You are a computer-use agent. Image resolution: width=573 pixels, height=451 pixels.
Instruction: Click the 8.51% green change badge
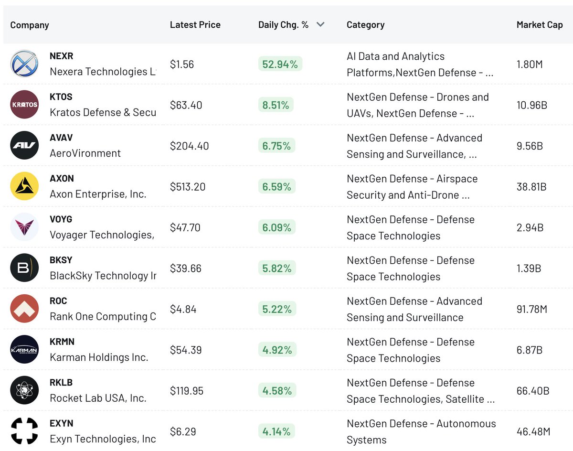pyautogui.click(x=276, y=105)
